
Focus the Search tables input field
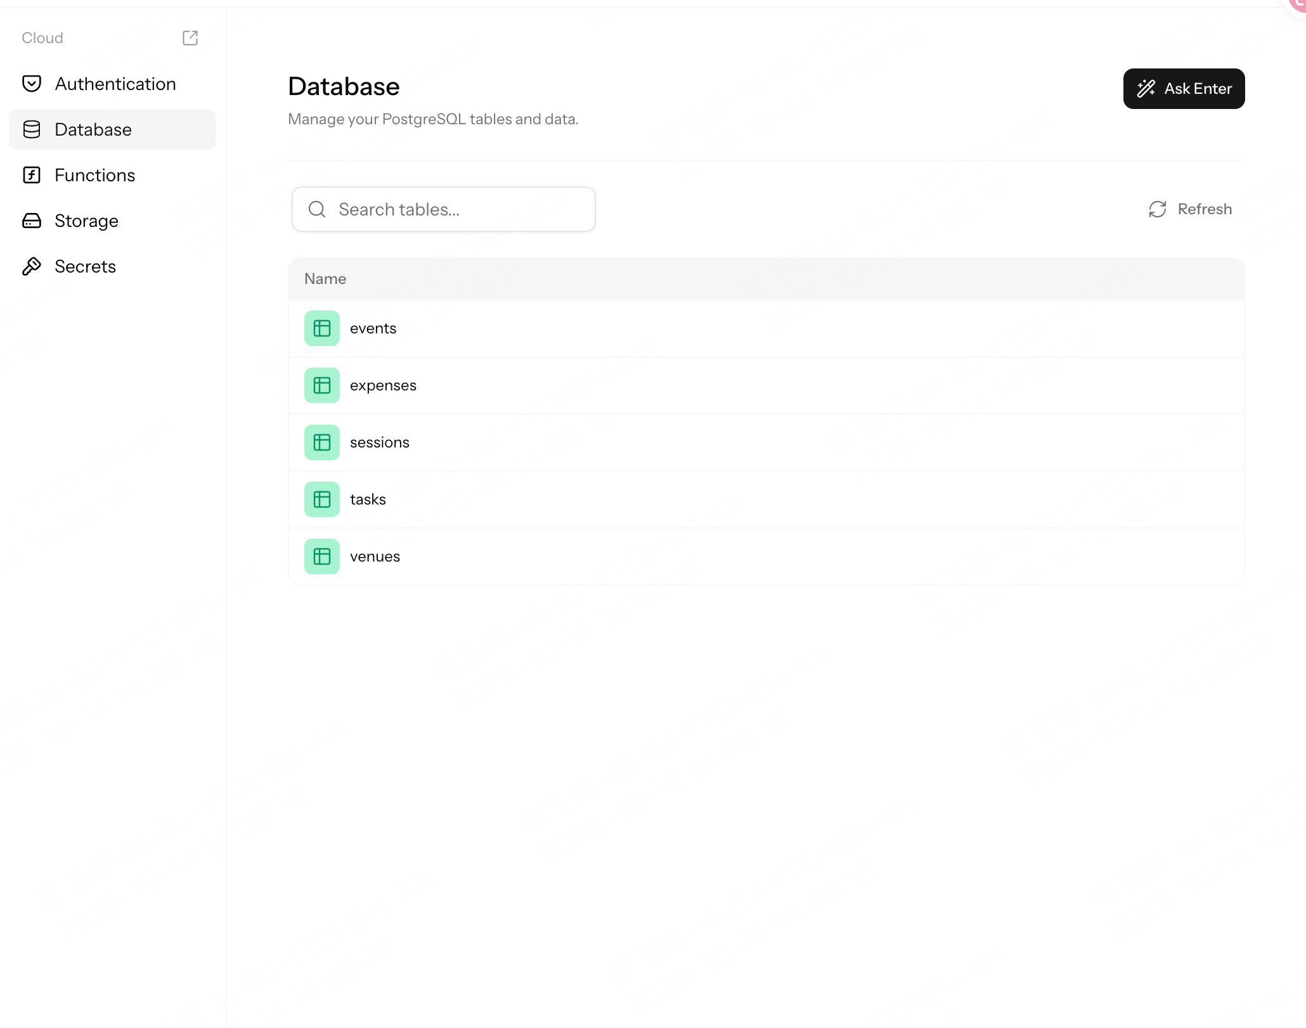(444, 209)
